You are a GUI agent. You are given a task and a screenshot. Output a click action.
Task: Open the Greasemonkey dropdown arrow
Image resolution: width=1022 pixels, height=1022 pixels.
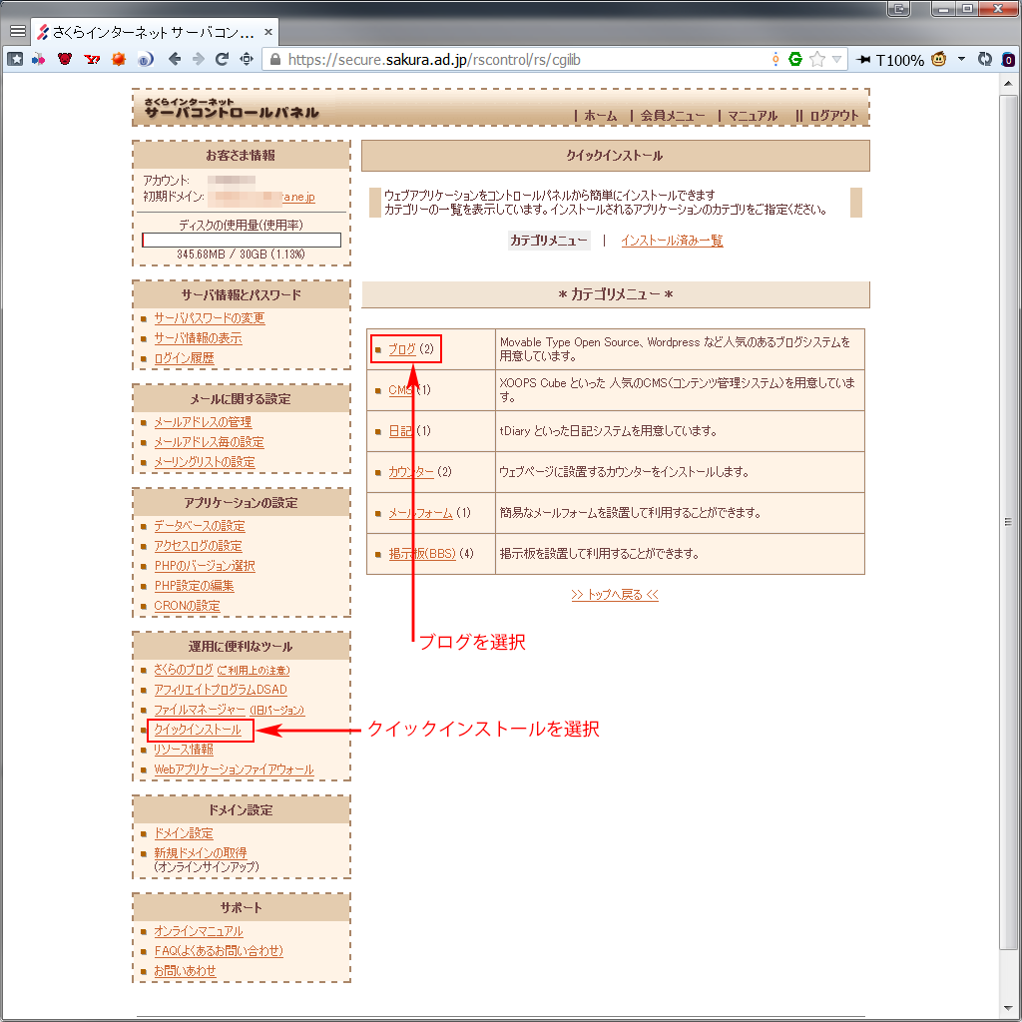(961, 59)
